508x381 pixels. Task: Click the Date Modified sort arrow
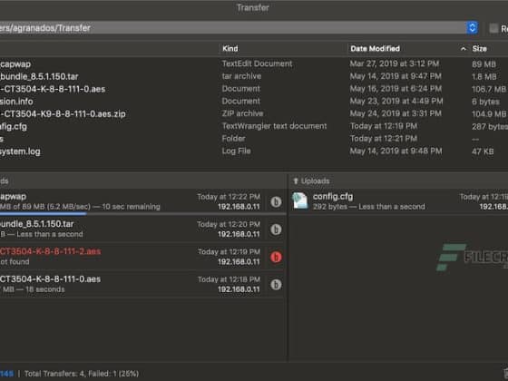tap(464, 49)
